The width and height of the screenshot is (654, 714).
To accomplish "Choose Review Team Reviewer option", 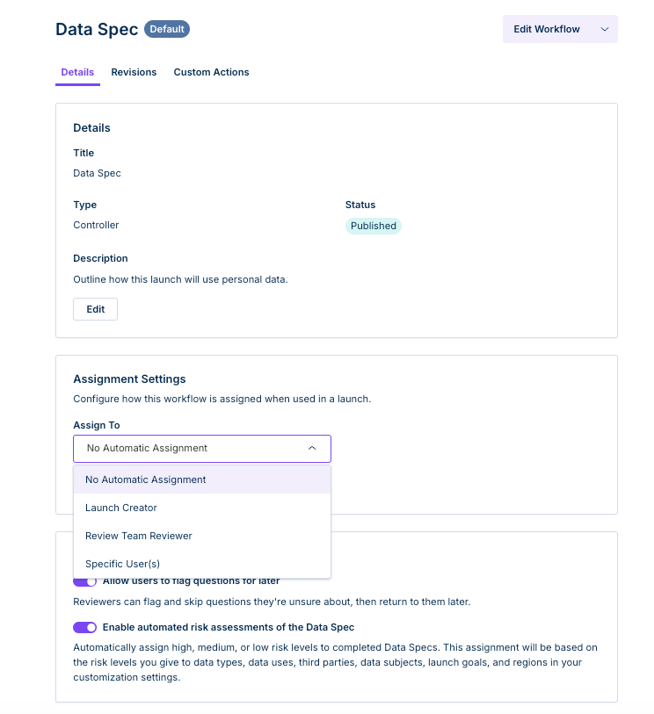I will (202, 536).
